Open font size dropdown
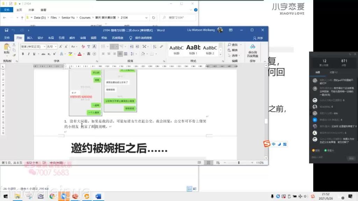Viewport: 358px width, 201px height. 56,46
